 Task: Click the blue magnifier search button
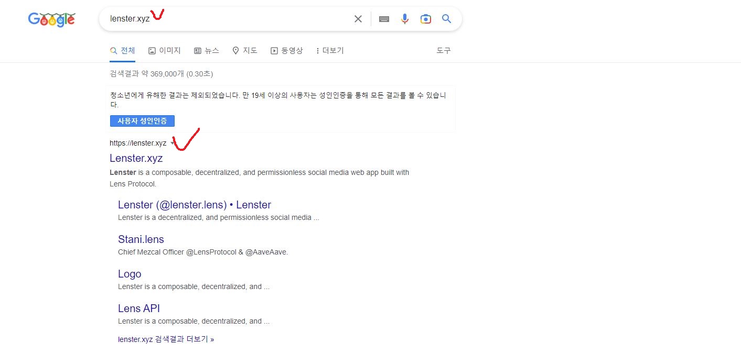point(447,19)
